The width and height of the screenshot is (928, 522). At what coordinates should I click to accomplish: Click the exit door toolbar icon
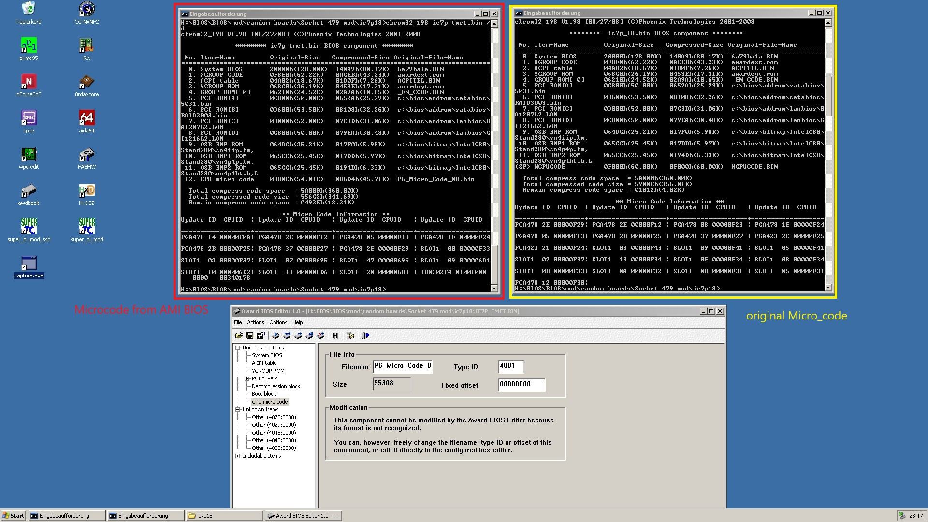point(365,335)
